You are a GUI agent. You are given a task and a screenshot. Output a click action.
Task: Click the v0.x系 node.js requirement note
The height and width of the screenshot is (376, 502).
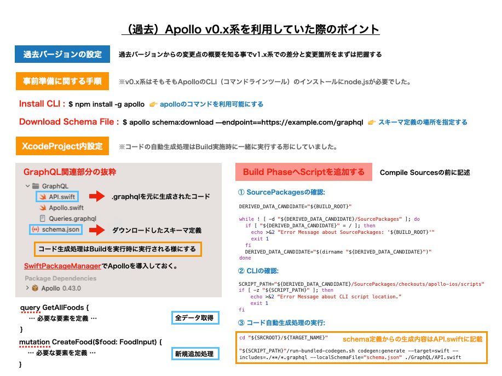[265, 81]
